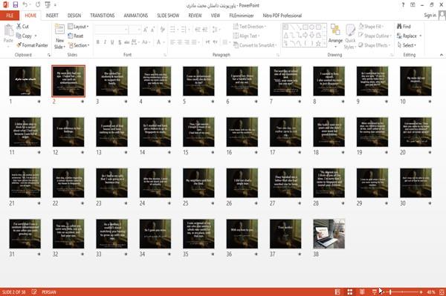
Task: Decrease font size with the smaller A
Action: (152, 30)
